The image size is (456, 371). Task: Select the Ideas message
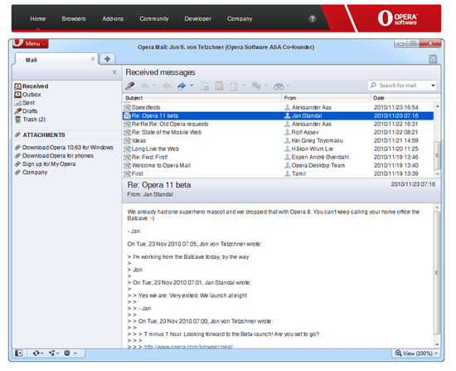point(279,140)
